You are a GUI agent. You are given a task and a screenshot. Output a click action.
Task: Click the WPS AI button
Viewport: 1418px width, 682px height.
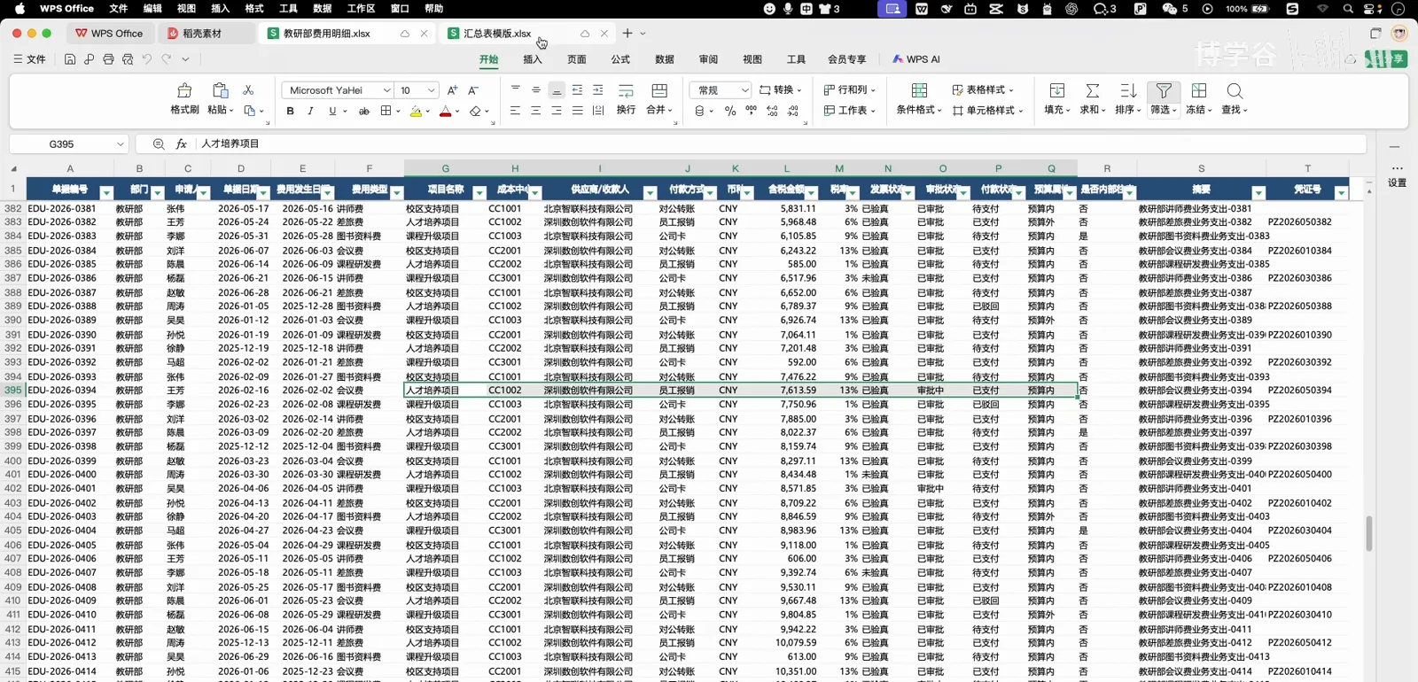coord(916,59)
